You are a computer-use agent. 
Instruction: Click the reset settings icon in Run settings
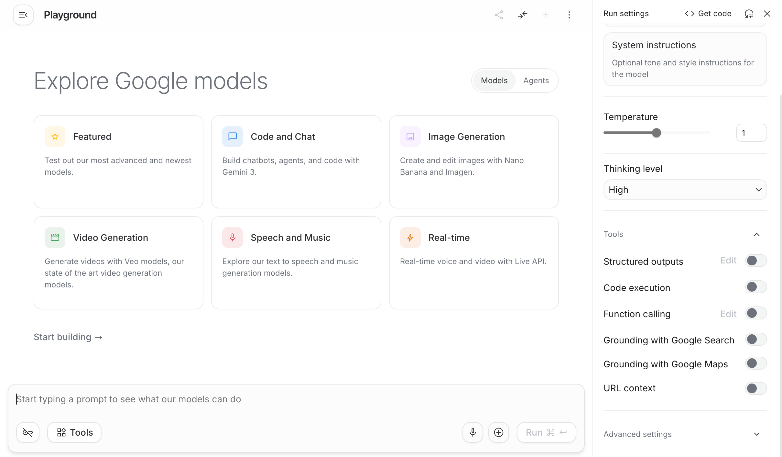click(749, 14)
